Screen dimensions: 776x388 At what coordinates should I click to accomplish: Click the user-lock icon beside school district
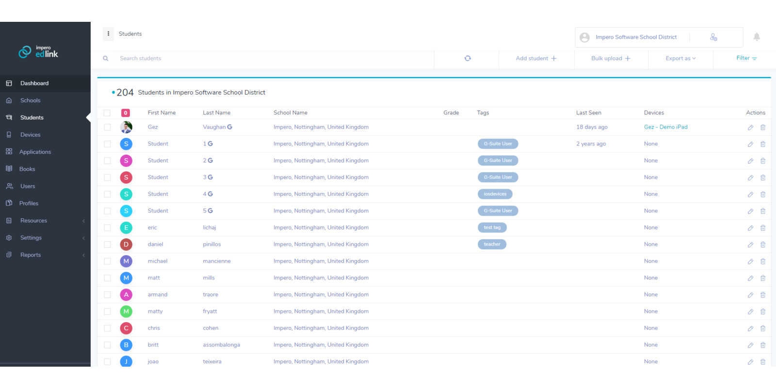713,37
